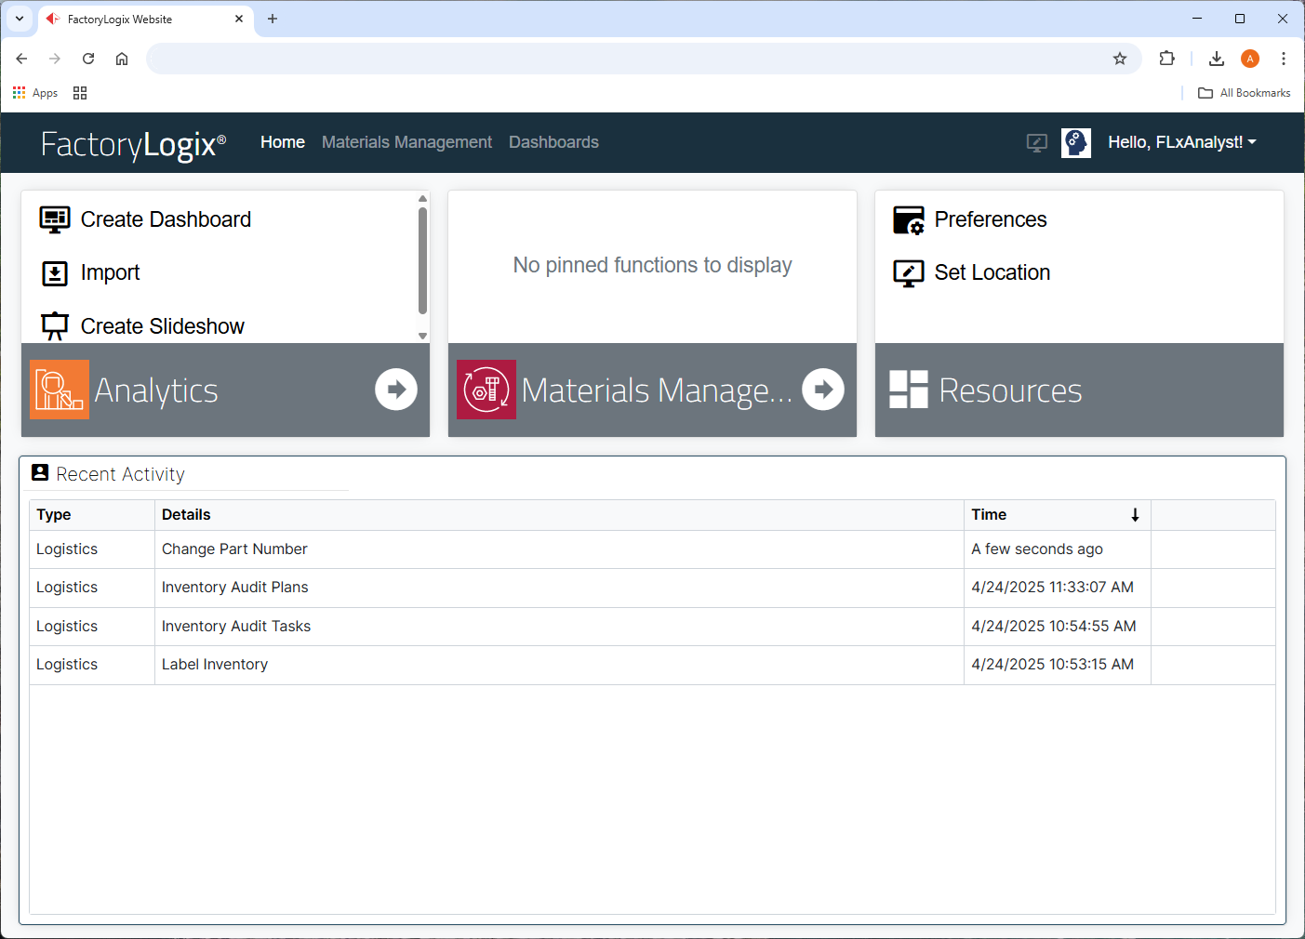The height and width of the screenshot is (939, 1305).
Task: Click the browser bookmark star
Action: coord(1119,58)
